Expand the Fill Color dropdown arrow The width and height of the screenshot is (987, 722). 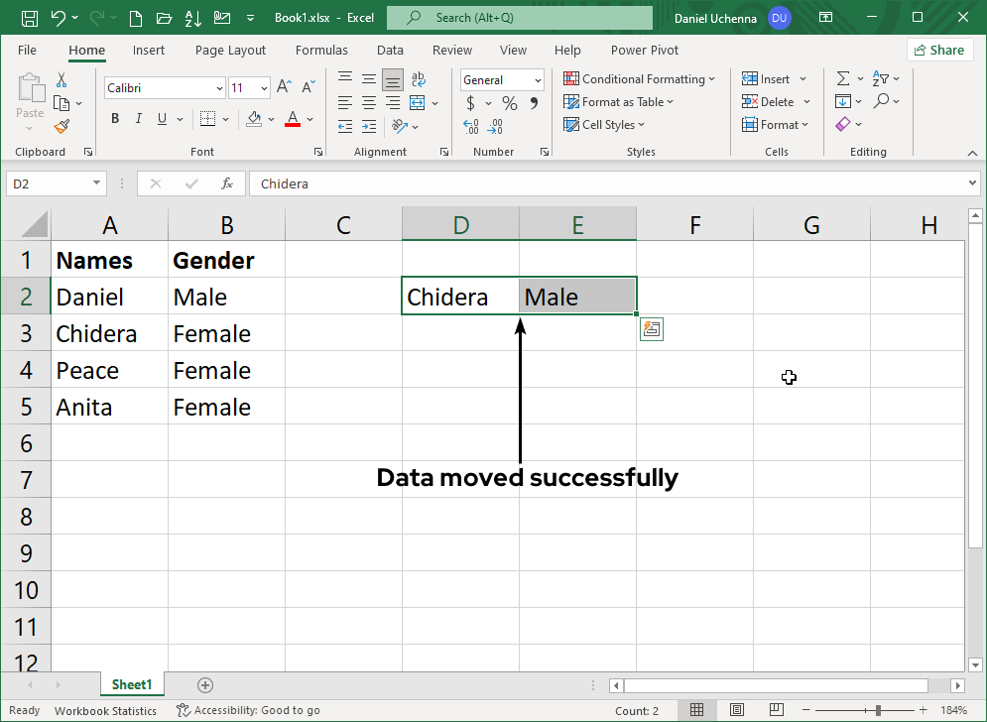click(269, 118)
